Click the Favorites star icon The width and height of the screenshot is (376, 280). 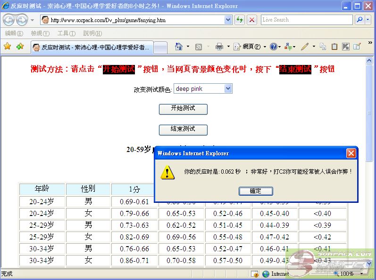pyautogui.click(x=7, y=47)
